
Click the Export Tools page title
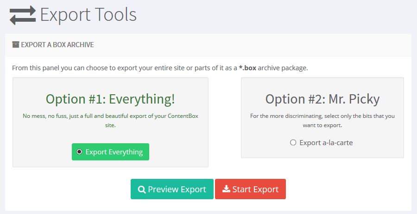[88, 15]
